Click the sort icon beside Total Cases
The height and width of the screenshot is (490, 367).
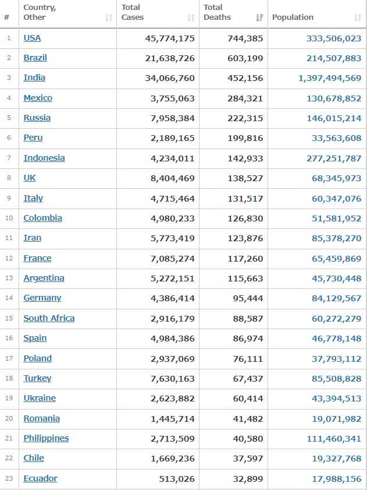tap(191, 18)
